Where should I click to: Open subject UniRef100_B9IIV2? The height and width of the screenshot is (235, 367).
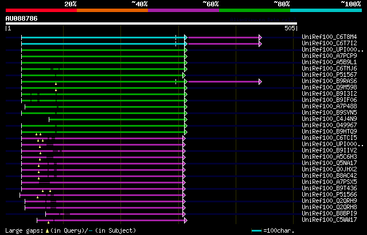(329, 151)
